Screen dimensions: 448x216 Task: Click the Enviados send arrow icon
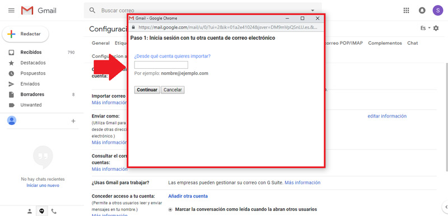tap(11, 84)
